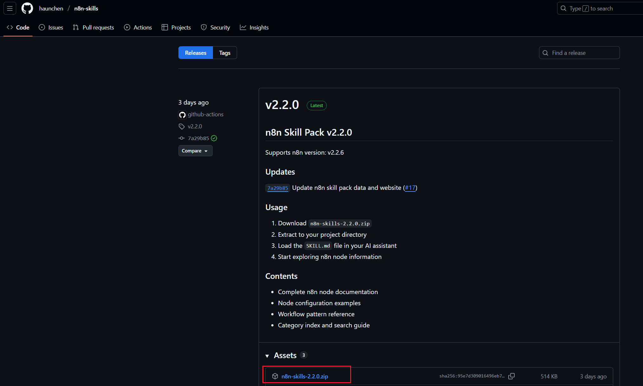This screenshot has width=643, height=386.
Task: Click the github-actions avatar icon
Action: coord(182,115)
